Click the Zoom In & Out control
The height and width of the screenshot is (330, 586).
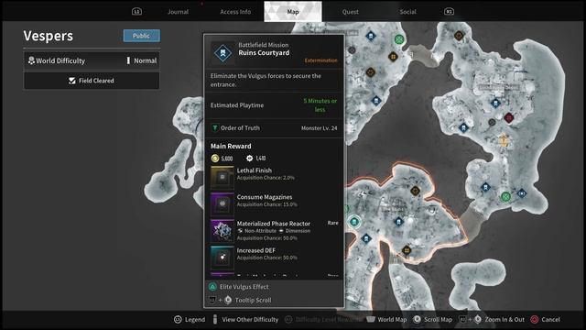(505, 320)
